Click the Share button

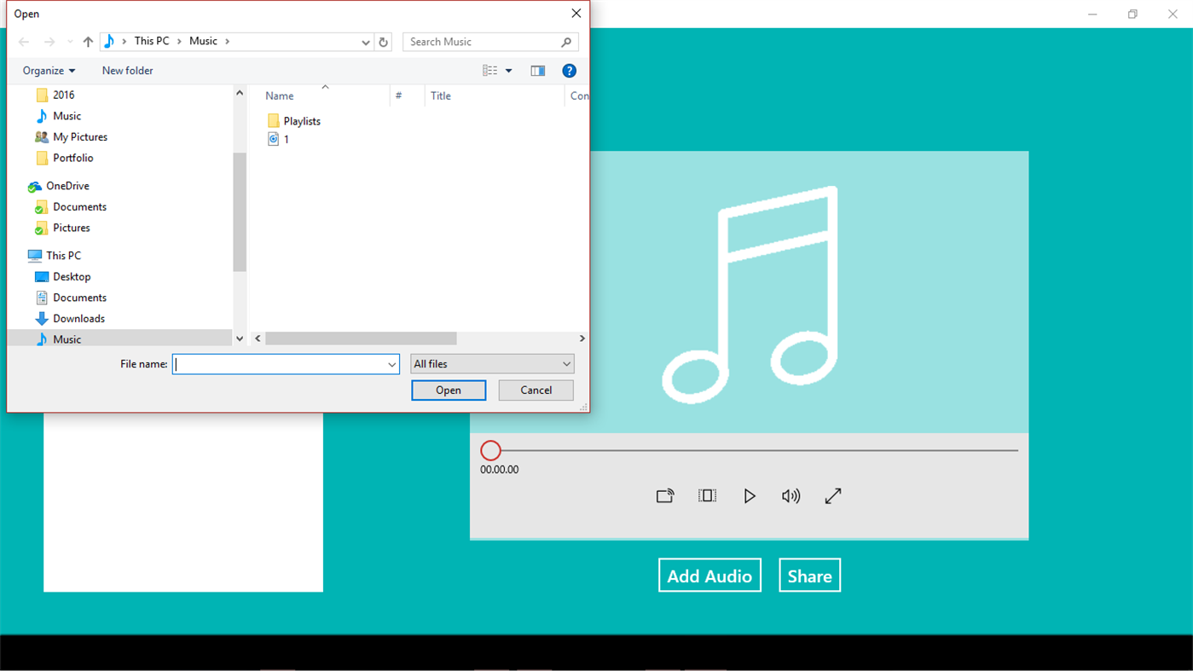(808, 575)
